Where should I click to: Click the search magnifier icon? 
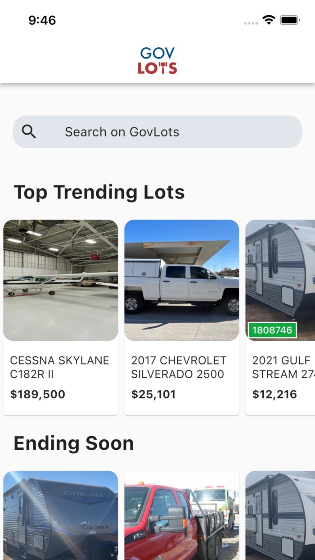click(29, 131)
